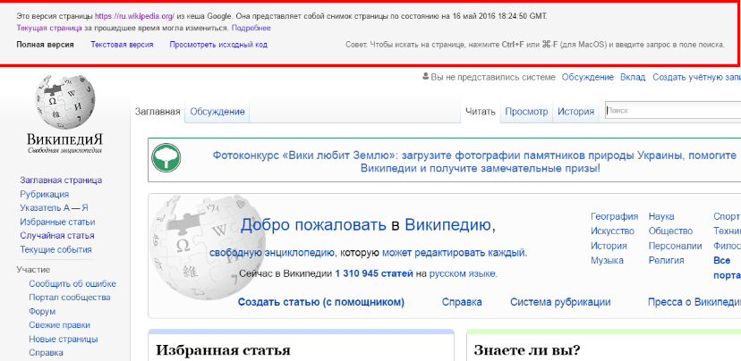Open Справка in the sidebar
Viewport: 741px width, 361px height.
(46, 353)
